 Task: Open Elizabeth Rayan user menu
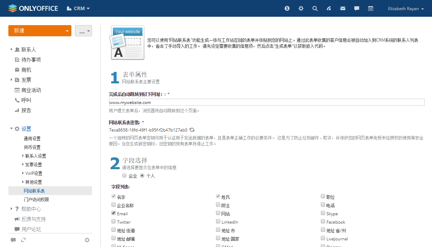(406, 9)
